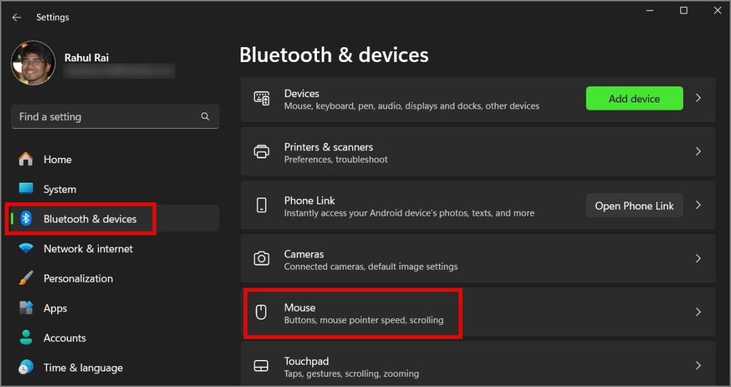Click the Cameras camera icon

(262, 259)
